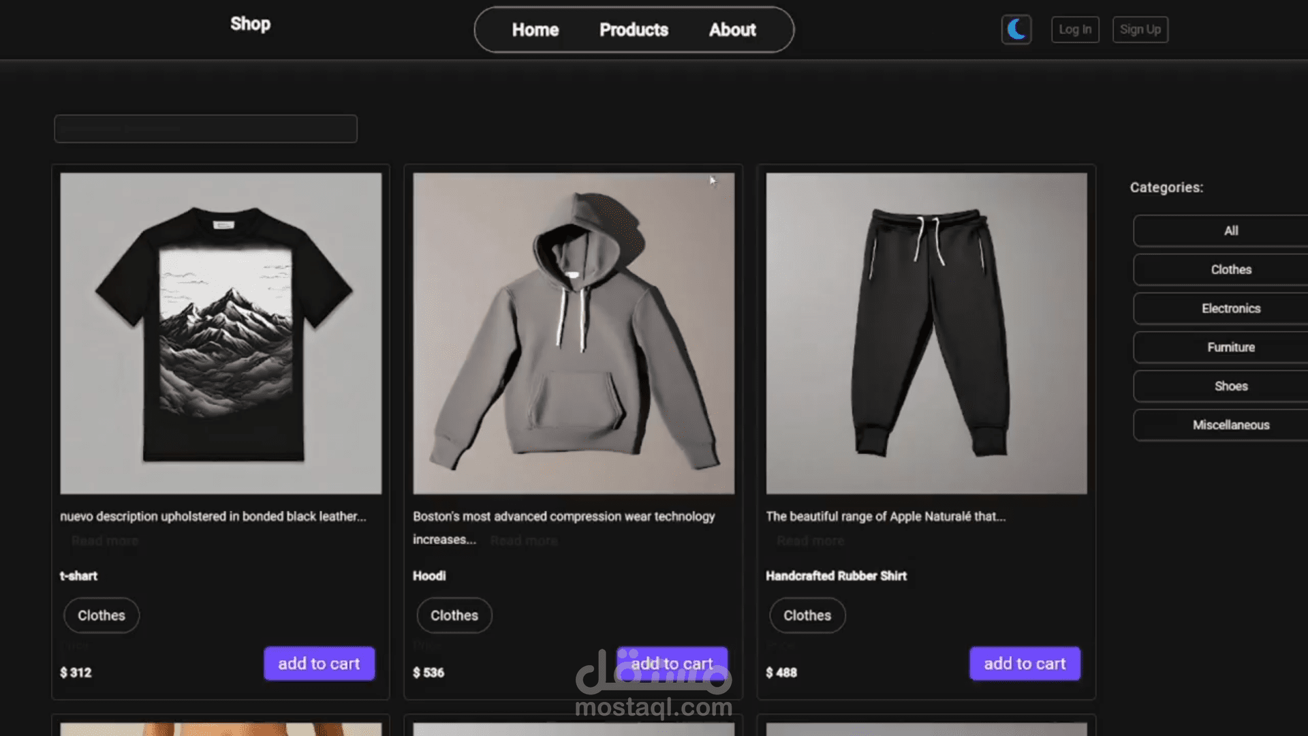The image size is (1308, 736).
Task: Add the t-shart to cart
Action: [319, 663]
